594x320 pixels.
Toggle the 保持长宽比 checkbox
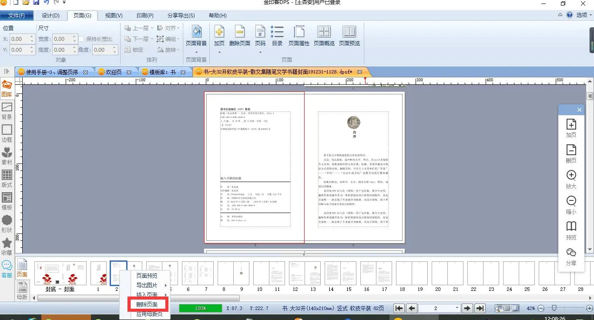pos(81,39)
